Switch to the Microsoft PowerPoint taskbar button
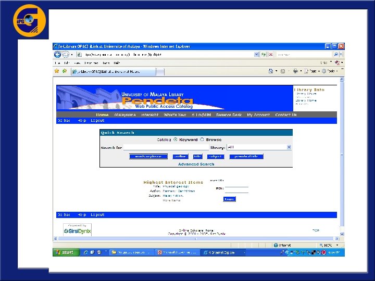Screen dimensions: 375x281 coord(178,252)
